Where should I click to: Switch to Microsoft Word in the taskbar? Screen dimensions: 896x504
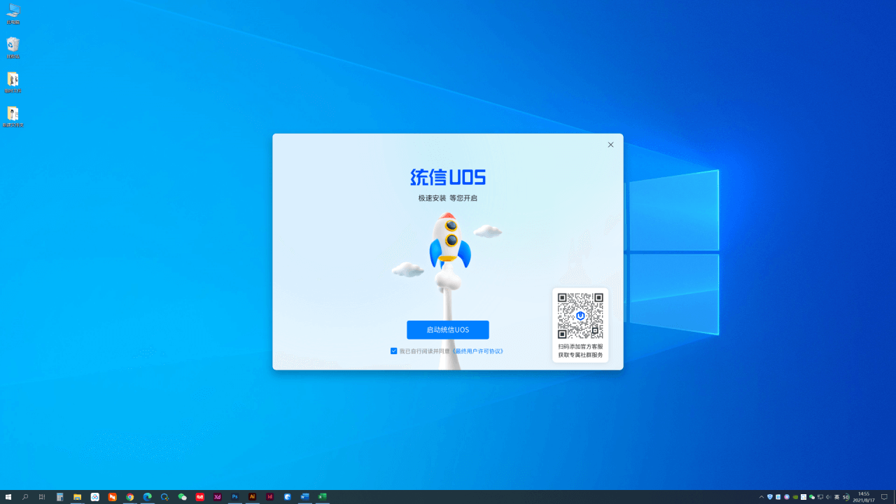pyautogui.click(x=305, y=497)
